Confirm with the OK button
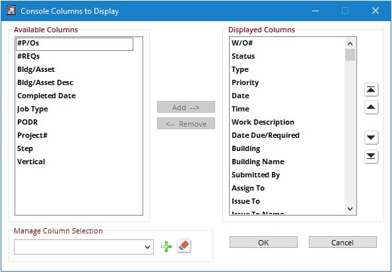 click(263, 242)
